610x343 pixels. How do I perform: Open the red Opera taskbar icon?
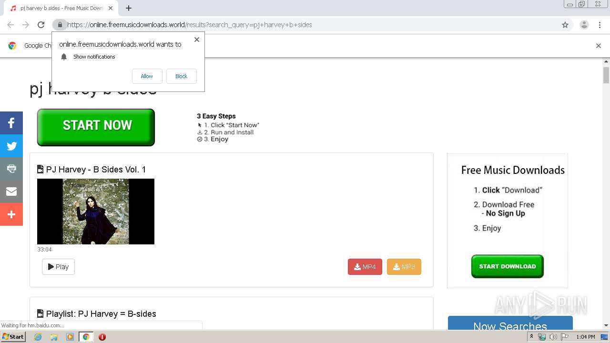point(102,337)
